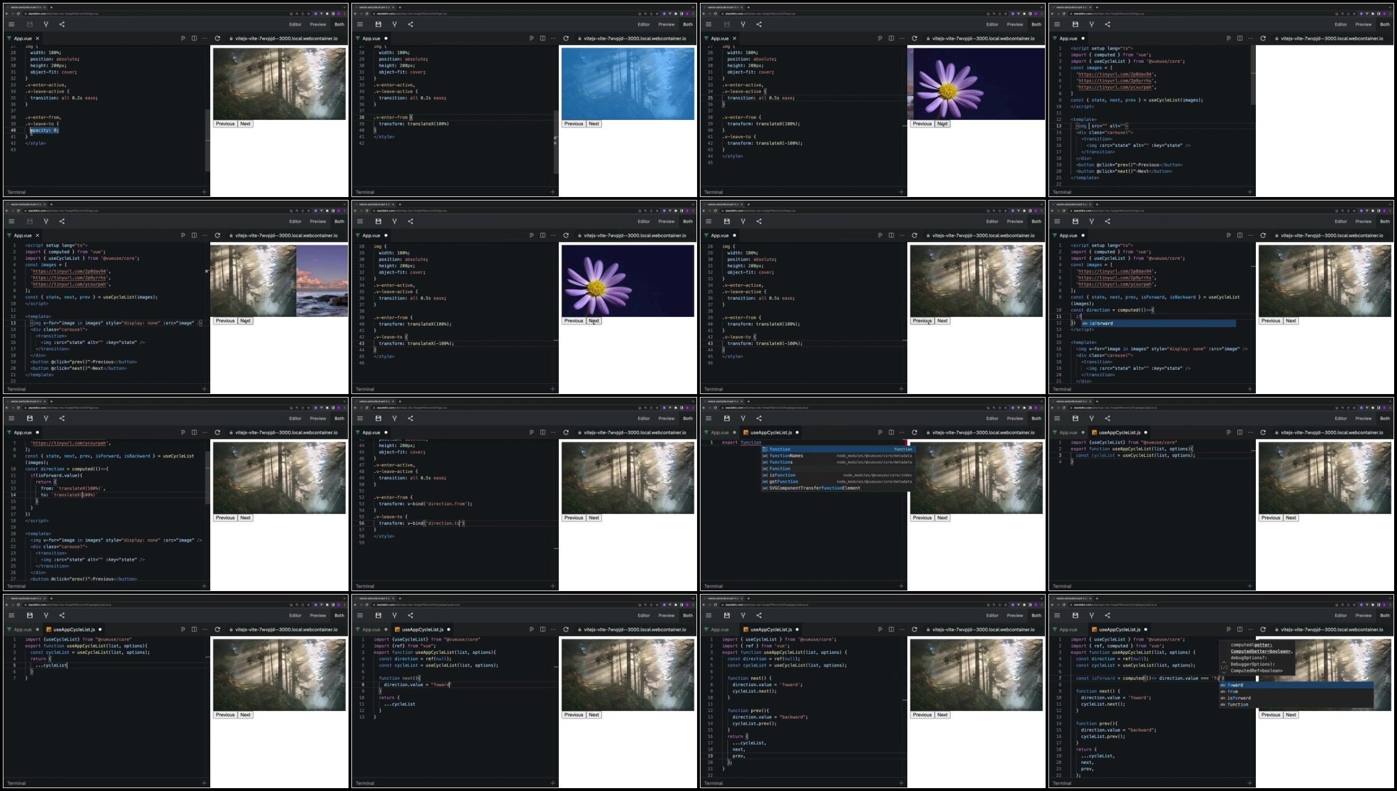Click the Share icon in the 'opacity: 0' frame

[x=62, y=24]
